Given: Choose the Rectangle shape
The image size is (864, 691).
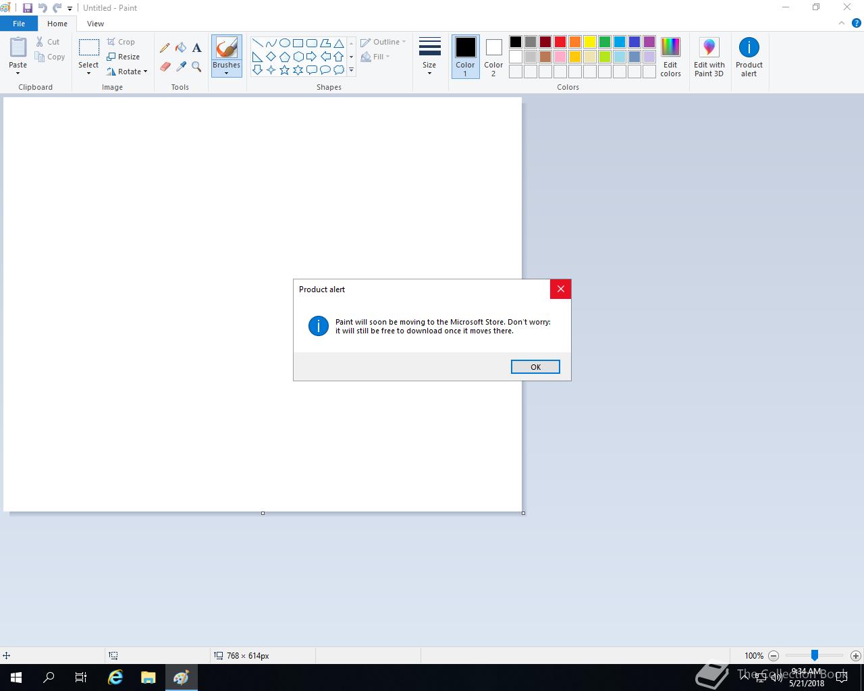Looking at the screenshot, I should (298, 43).
